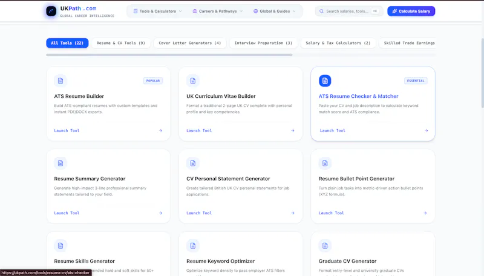This screenshot has height=276, width=484.
Task: Click the POPULAR badge on ATS Resume Builder
Action: 153,81
